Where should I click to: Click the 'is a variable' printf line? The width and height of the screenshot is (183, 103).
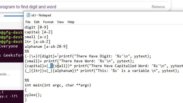click(x=102, y=71)
